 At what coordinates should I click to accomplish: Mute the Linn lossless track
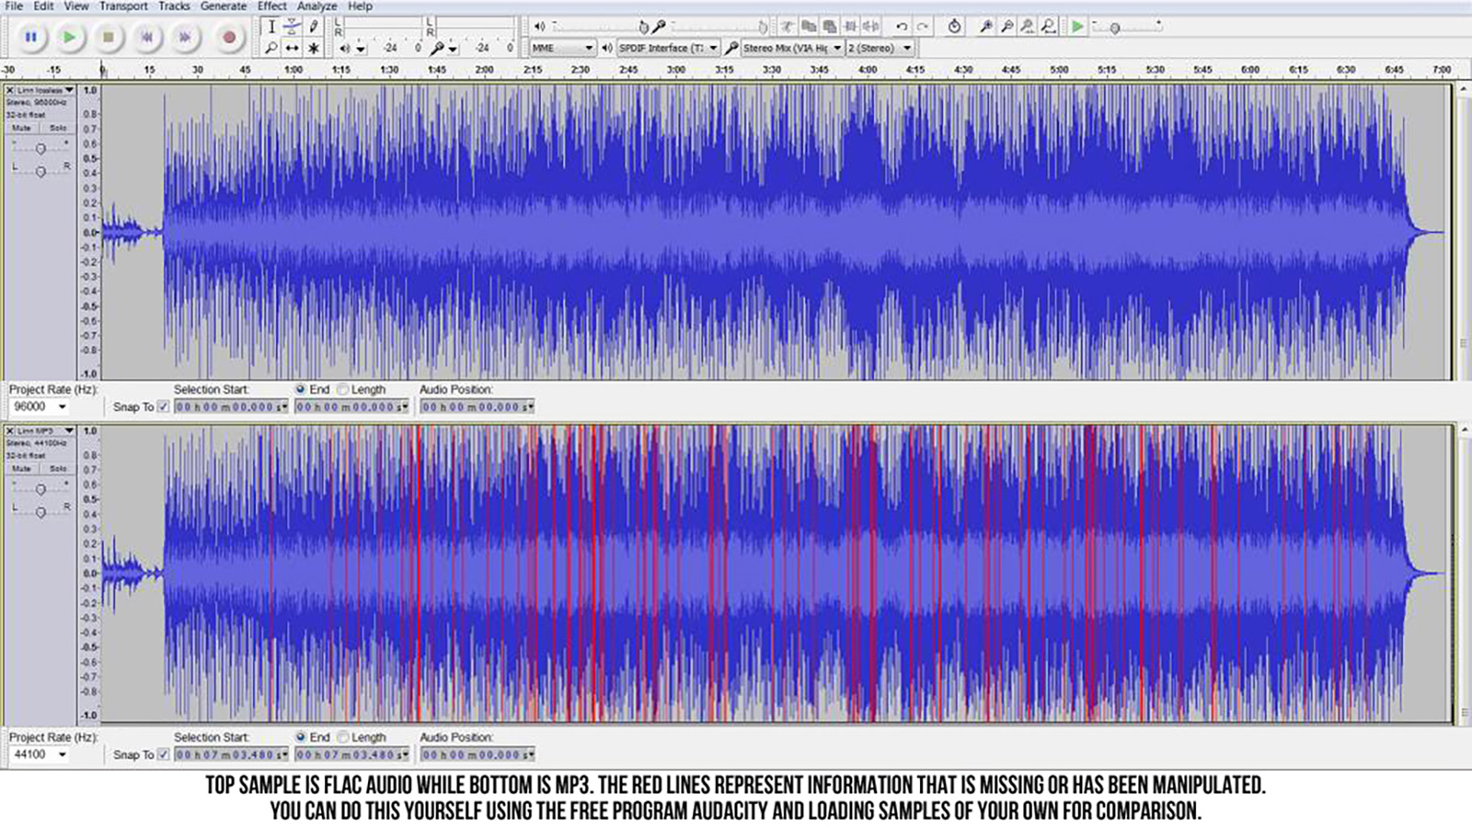[21, 128]
